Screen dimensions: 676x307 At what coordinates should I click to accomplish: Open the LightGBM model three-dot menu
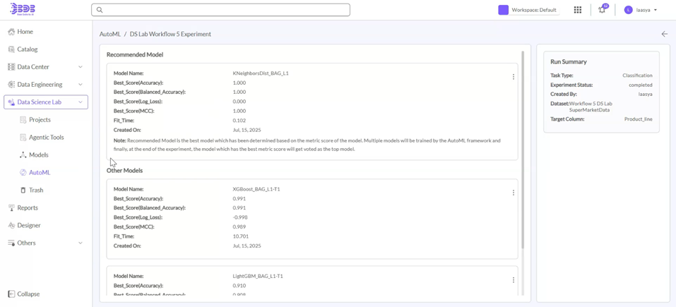(514, 280)
